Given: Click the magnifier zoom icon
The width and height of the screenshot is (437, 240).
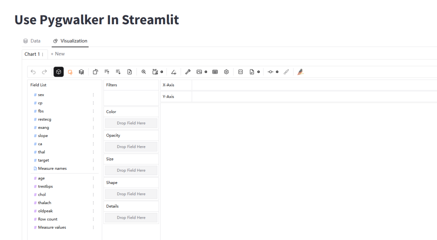Looking at the screenshot, I should [144, 72].
